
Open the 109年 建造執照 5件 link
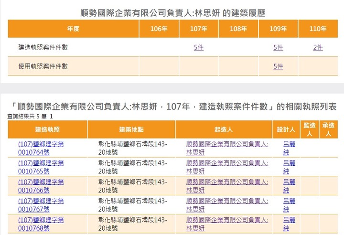click(x=278, y=47)
